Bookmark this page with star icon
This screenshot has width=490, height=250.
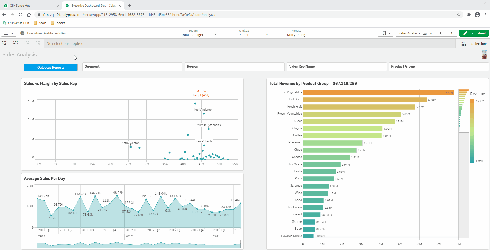click(x=459, y=15)
